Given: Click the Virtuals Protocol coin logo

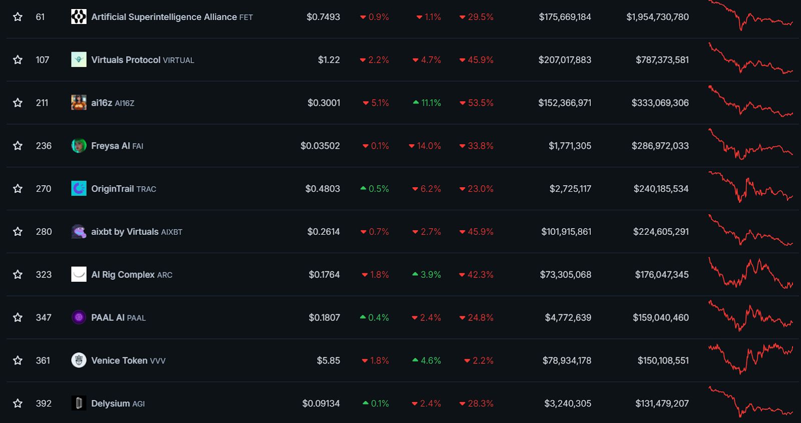Looking at the screenshot, I should (79, 60).
